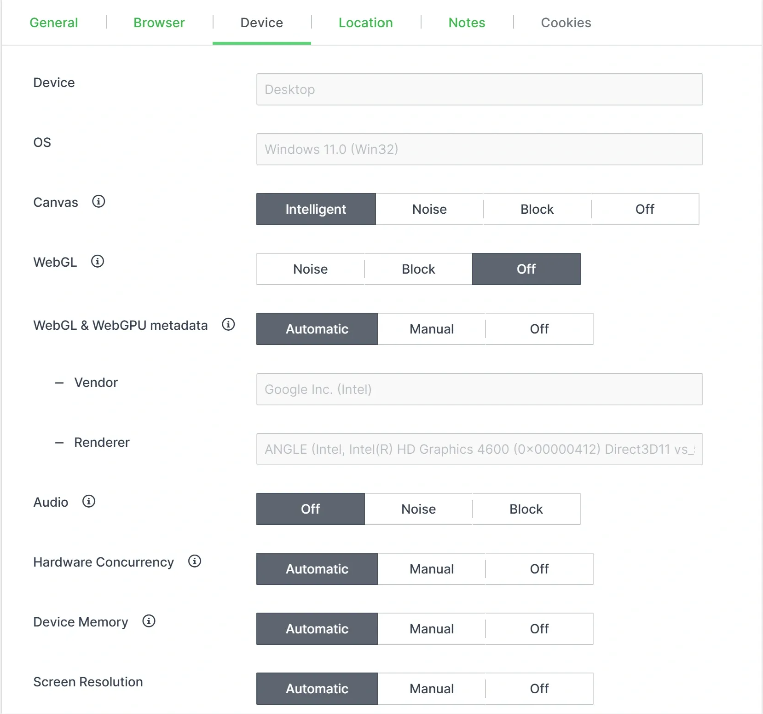Switch WebGL to Block
Image resolution: width=763 pixels, height=714 pixels.
[x=418, y=269]
